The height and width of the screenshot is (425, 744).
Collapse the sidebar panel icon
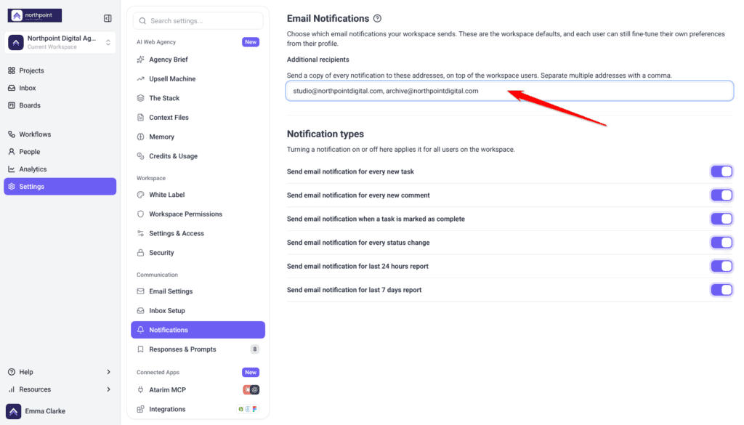pos(108,18)
